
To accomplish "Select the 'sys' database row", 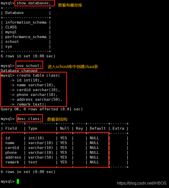I will click(9, 46).
